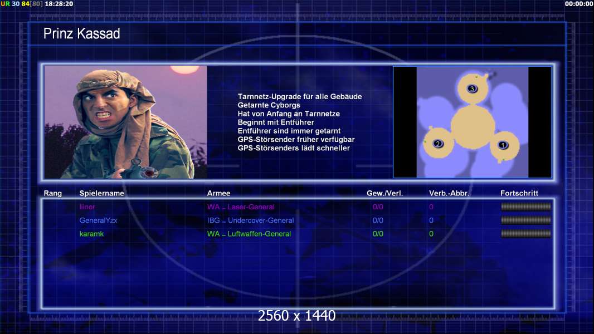Click the UR 30 84 counter overlay
The image size is (594, 334).
[x=22, y=4]
